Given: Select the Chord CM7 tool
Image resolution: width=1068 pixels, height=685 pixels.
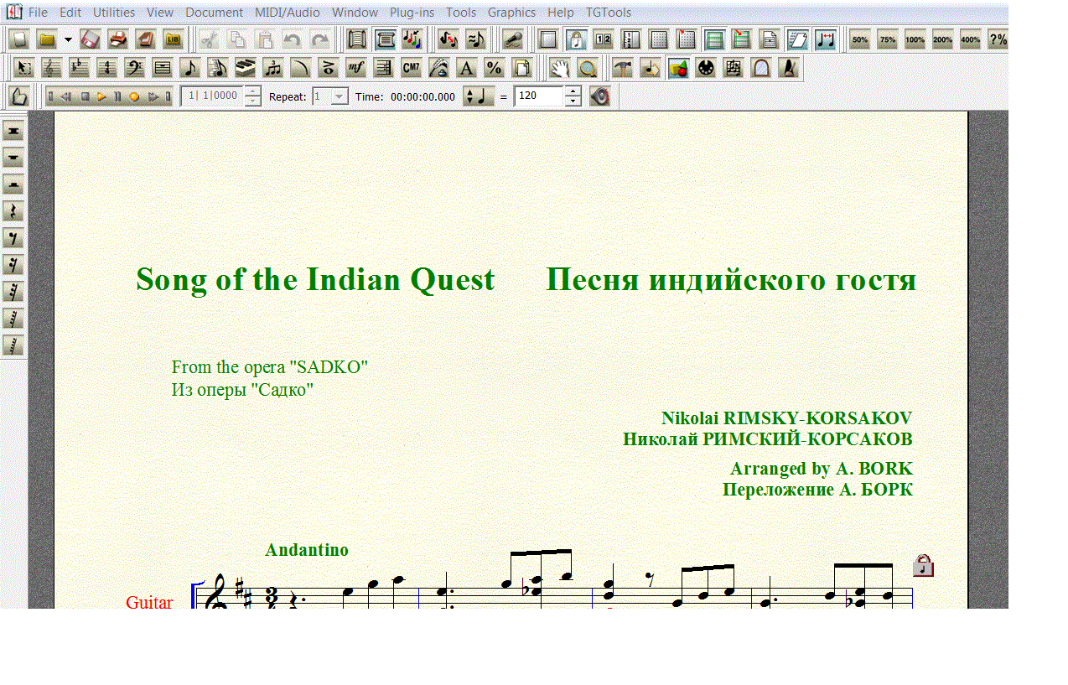Looking at the screenshot, I should pyautogui.click(x=412, y=68).
